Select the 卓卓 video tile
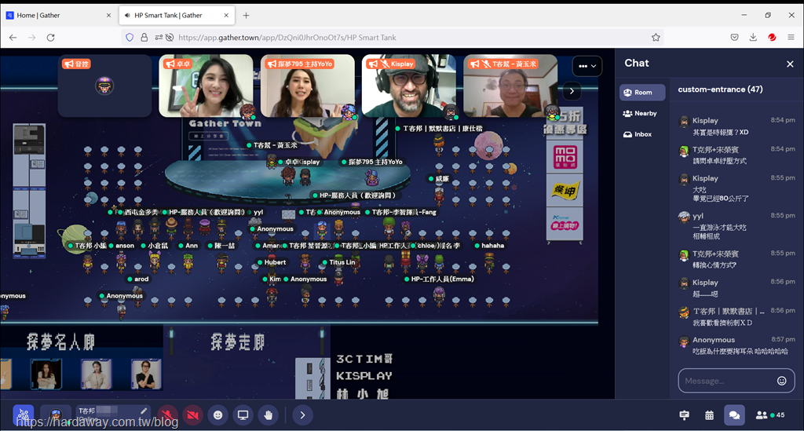 coord(206,86)
